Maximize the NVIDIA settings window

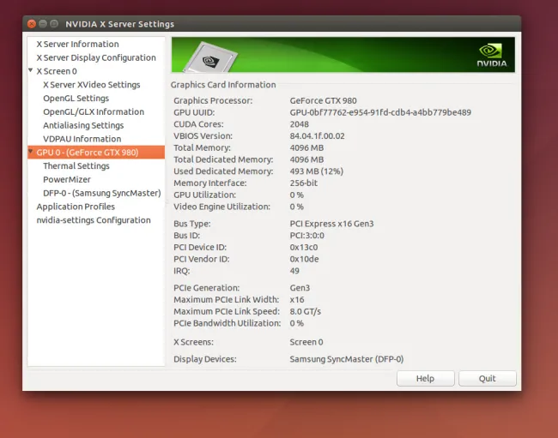coord(54,24)
